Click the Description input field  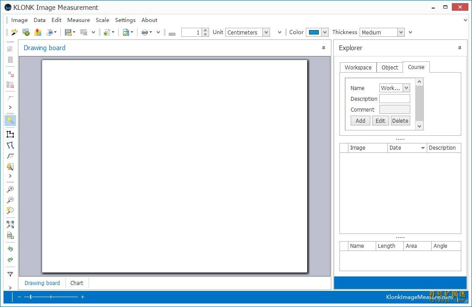tap(395, 99)
